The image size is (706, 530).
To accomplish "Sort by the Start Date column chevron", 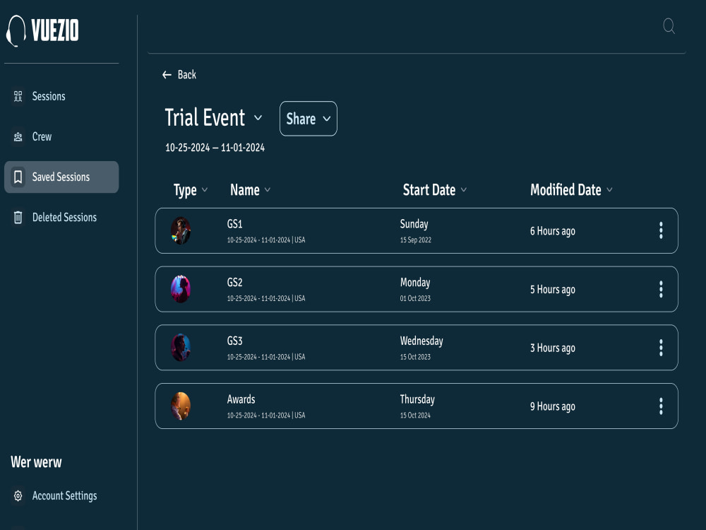I will pyautogui.click(x=464, y=189).
